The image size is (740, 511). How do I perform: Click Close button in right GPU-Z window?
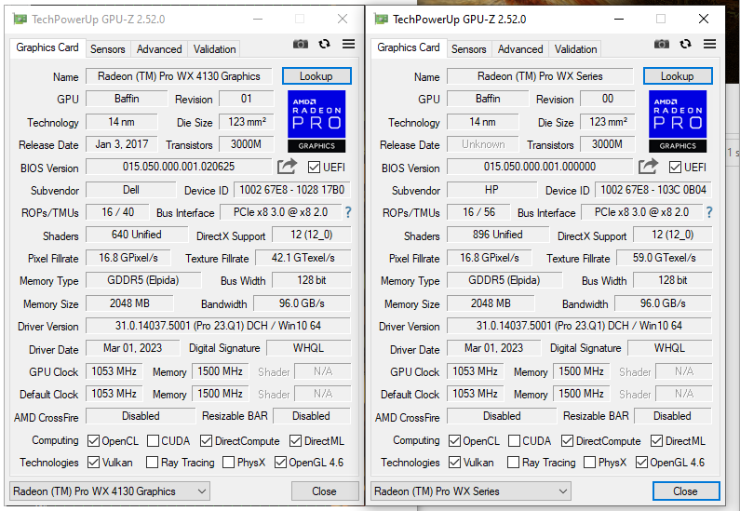(686, 491)
